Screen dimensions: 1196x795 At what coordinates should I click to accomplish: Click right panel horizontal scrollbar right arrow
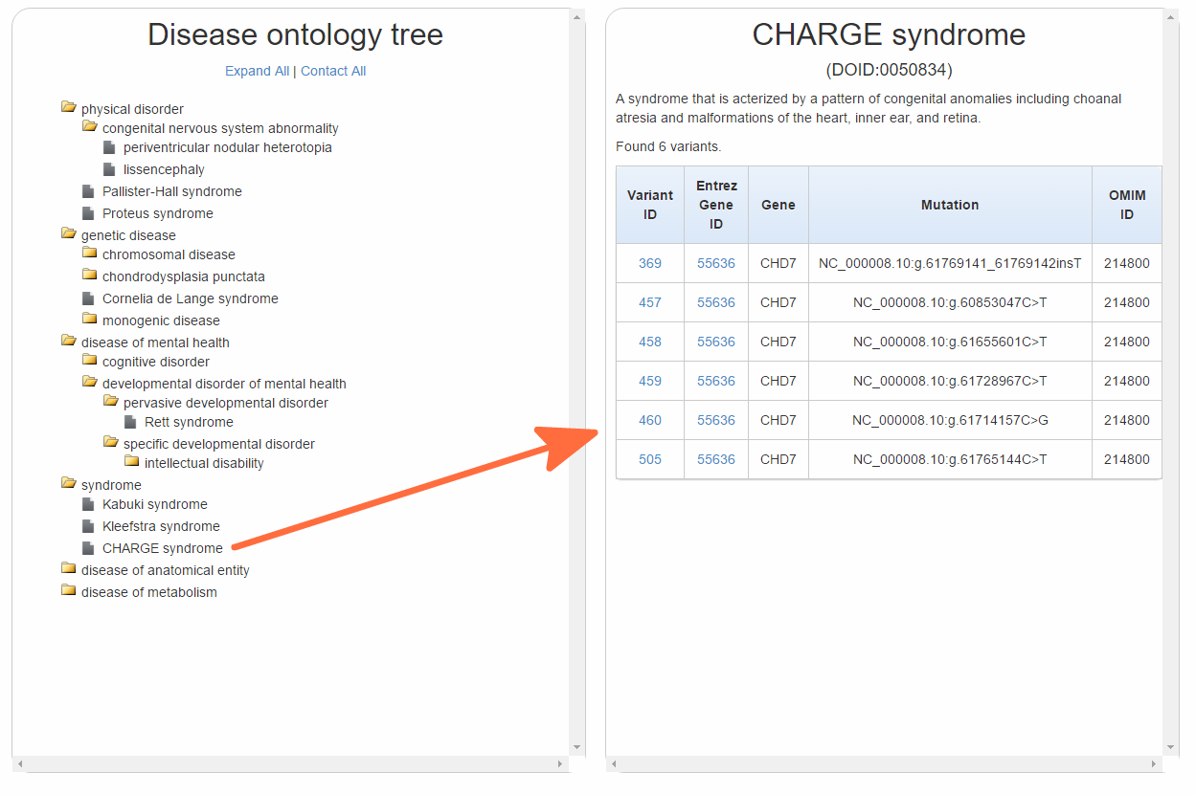1155,764
